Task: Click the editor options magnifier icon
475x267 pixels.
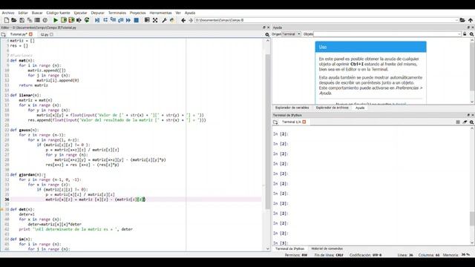Action: (x=267, y=35)
